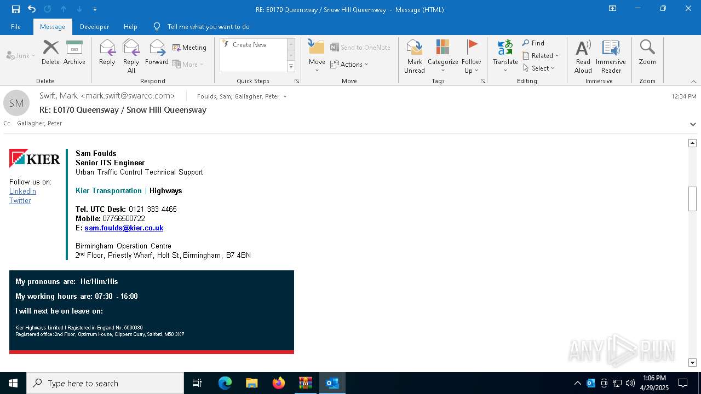701x394 pixels.
Task: Expand the recipients list dropdown arrow
Action: pos(285,97)
